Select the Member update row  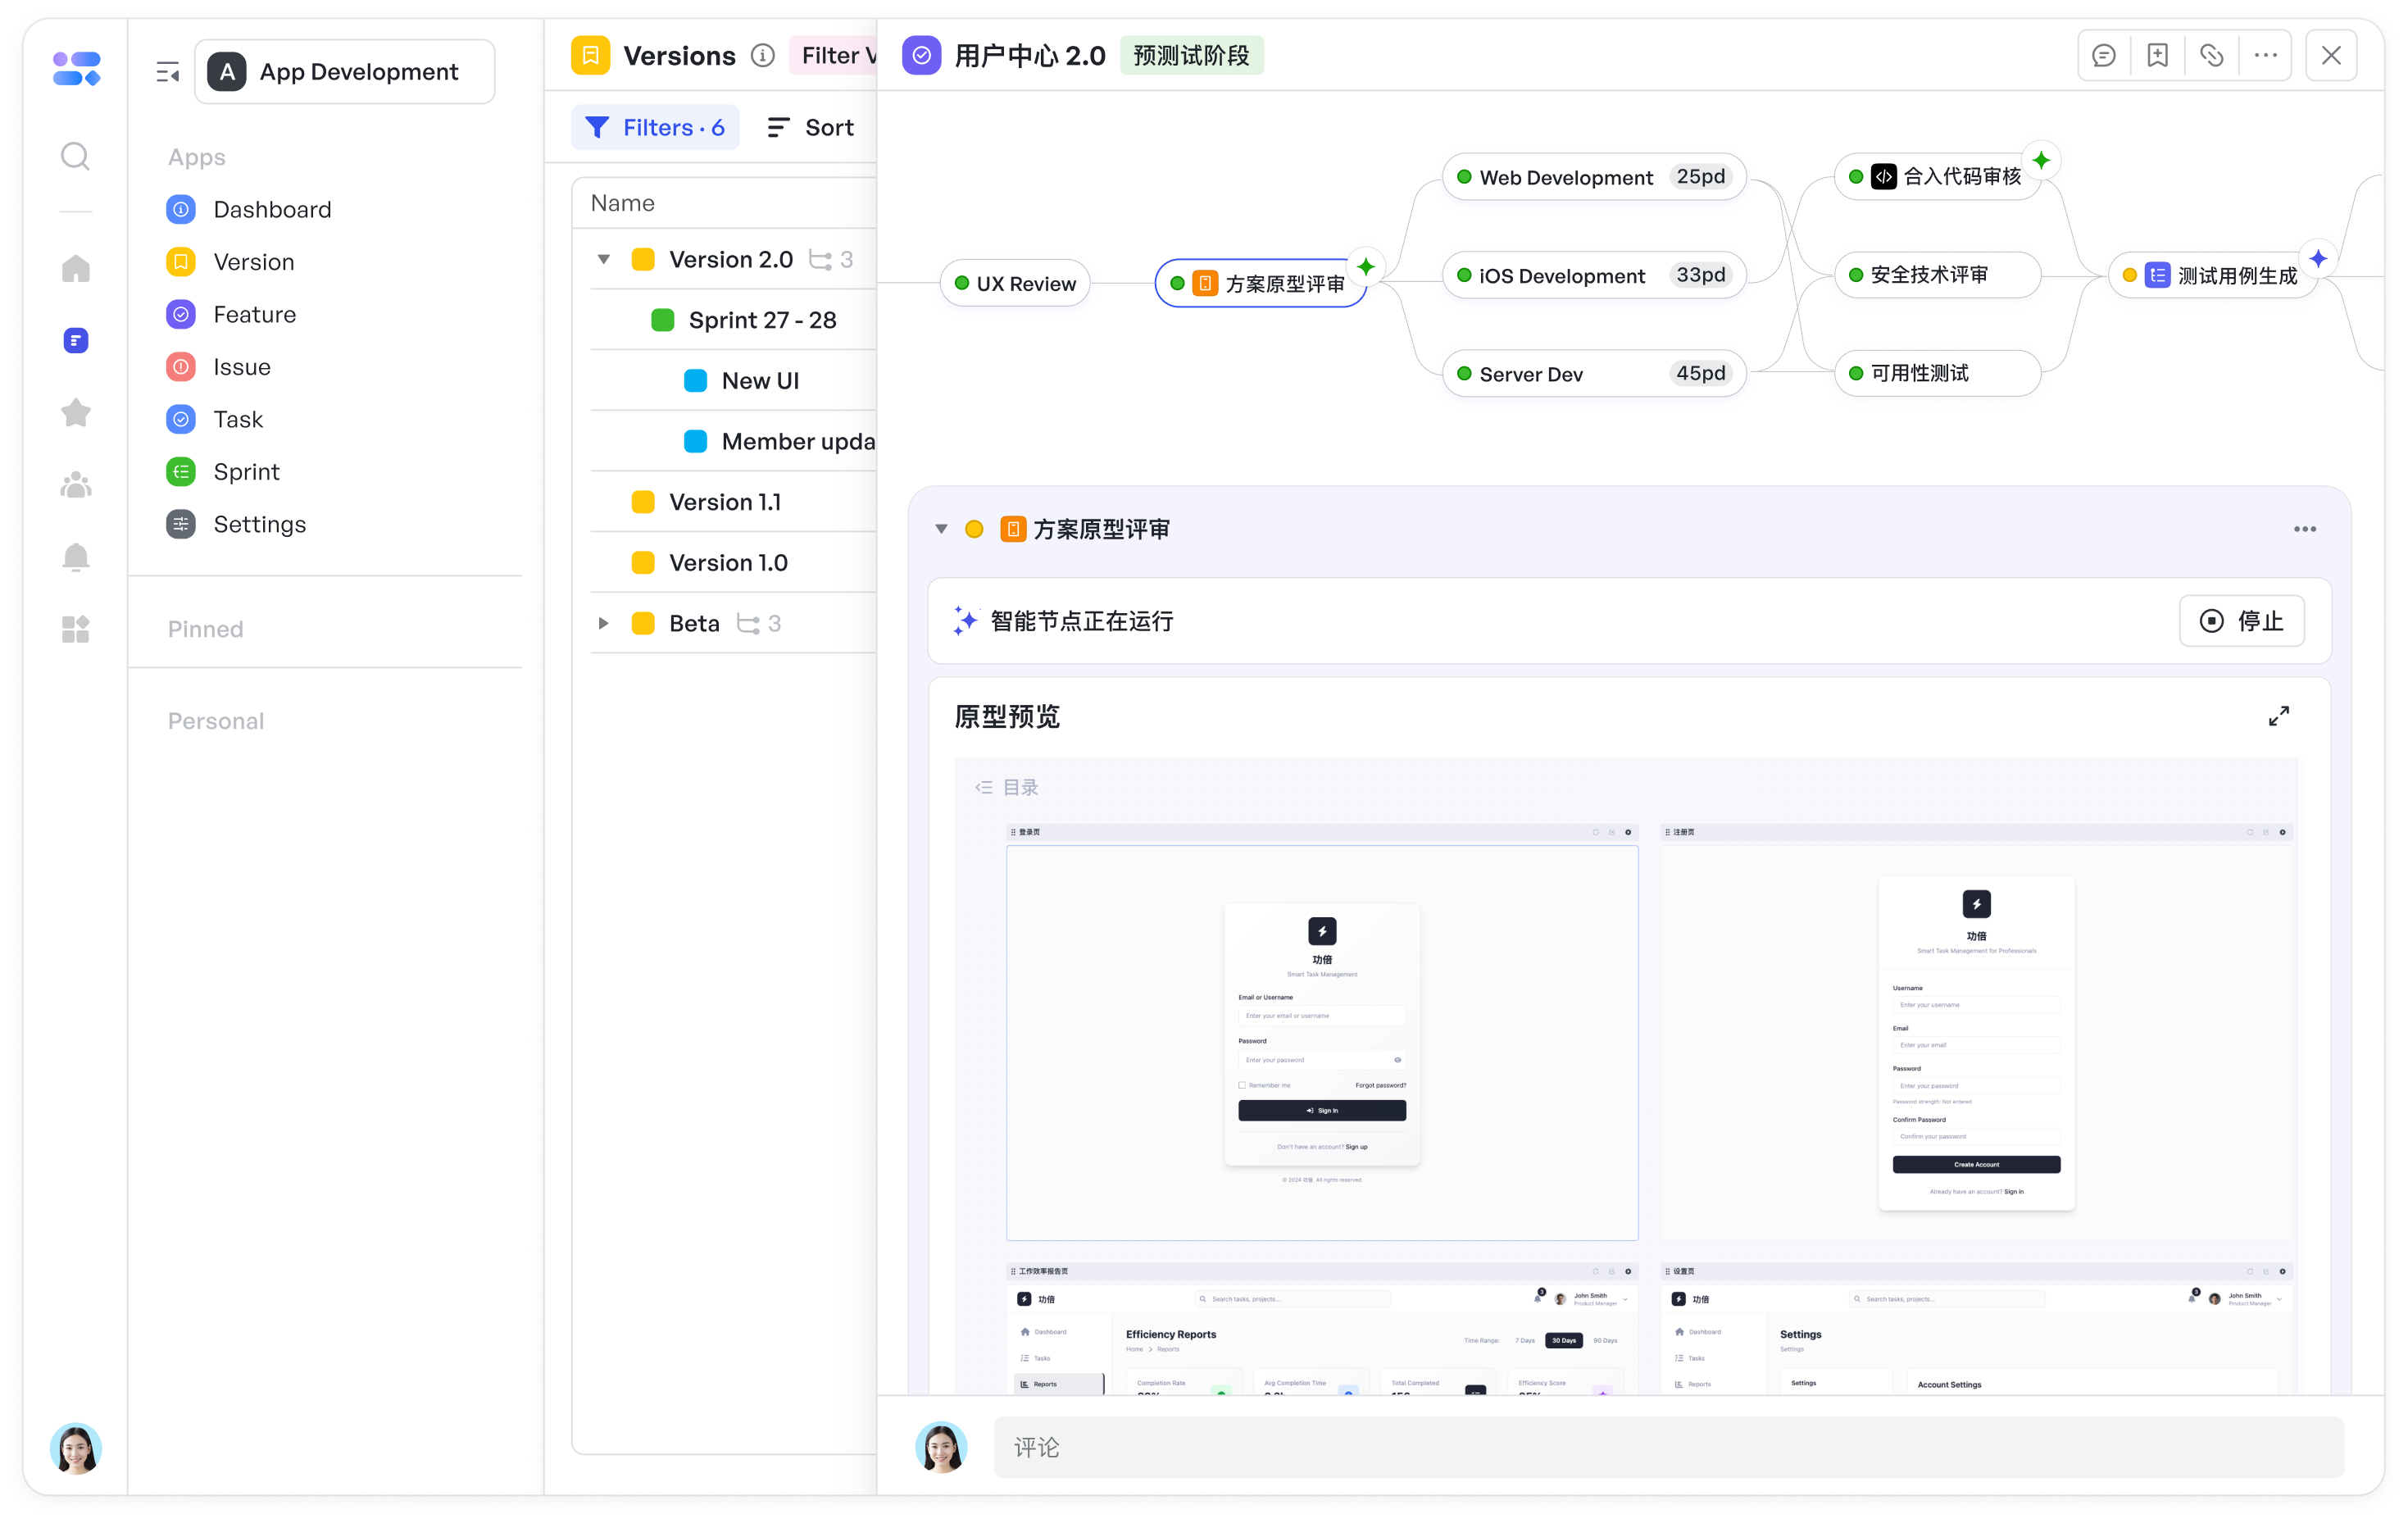coord(733,442)
